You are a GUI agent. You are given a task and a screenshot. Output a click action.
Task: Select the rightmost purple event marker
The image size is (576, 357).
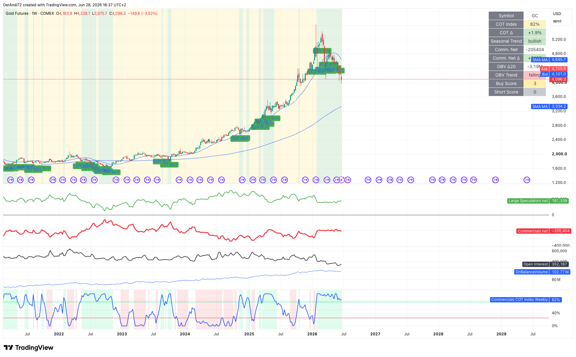[x=527, y=180]
